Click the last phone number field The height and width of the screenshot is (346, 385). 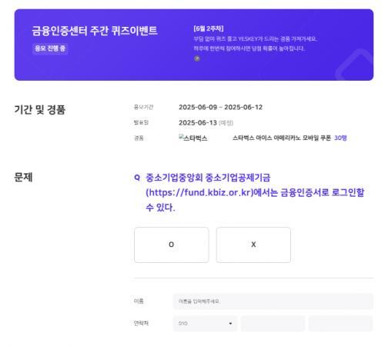[x=340, y=324]
